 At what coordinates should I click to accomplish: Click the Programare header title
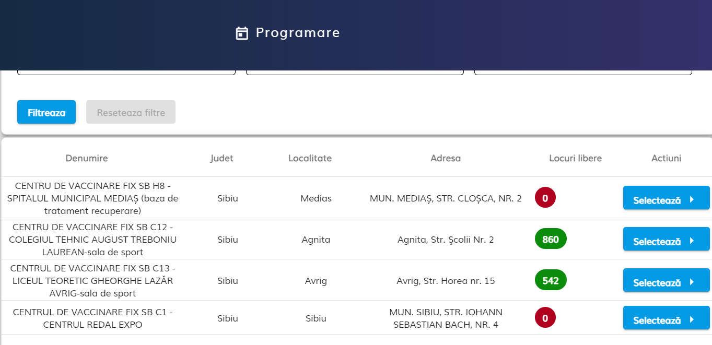(x=298, y=33)
